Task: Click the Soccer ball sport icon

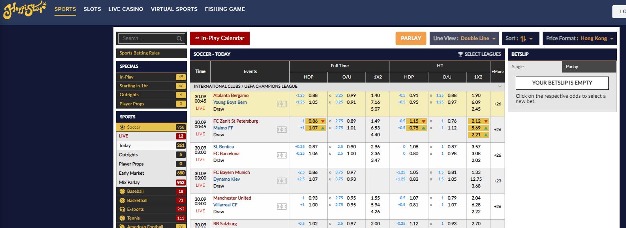Action: click(x=122, y=127)
